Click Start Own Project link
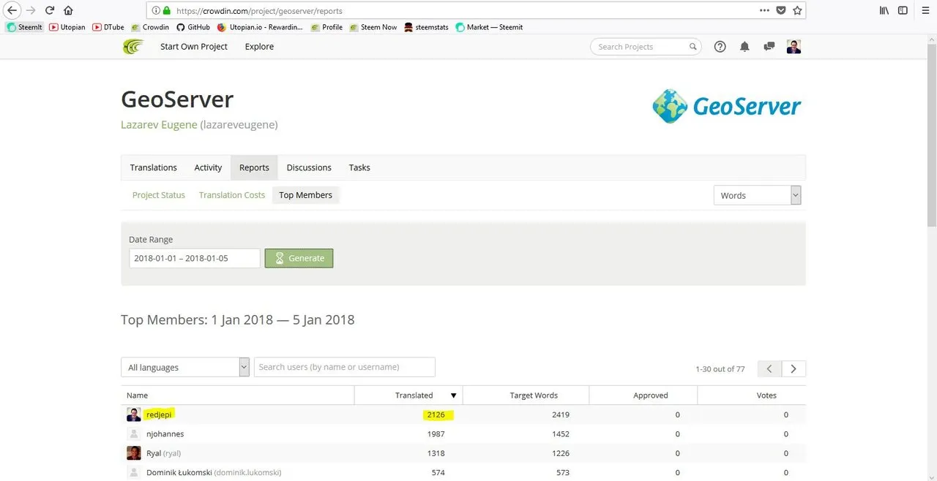Image resolution: width=937 pixels, height=481 pixels. coord(194,46)
